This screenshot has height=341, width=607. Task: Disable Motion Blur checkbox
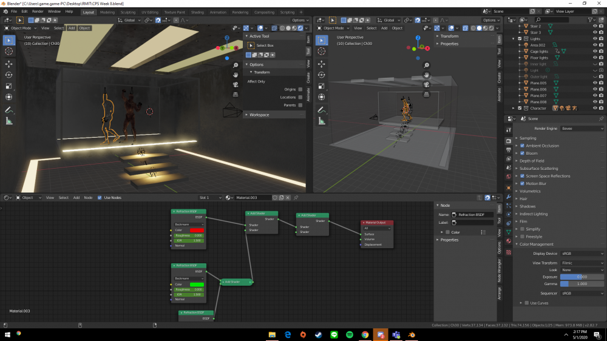click(522, 183)
